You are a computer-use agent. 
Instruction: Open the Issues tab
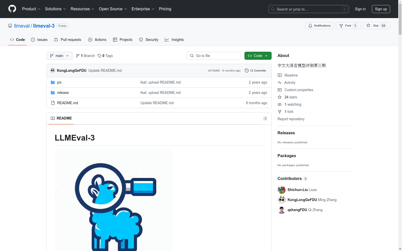click(x=39, y=40)
